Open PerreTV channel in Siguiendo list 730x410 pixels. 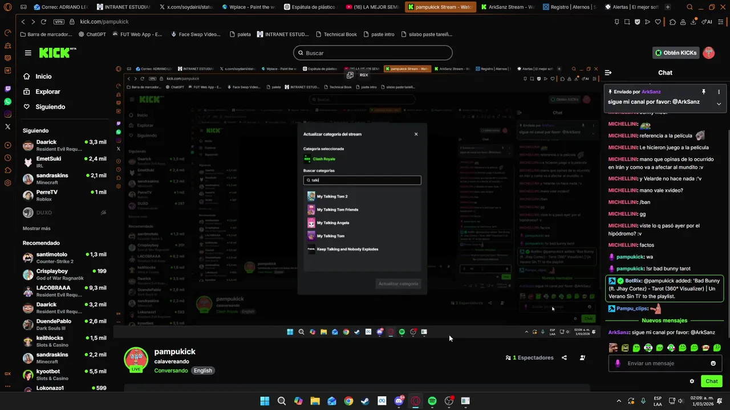tap(64, 195)
